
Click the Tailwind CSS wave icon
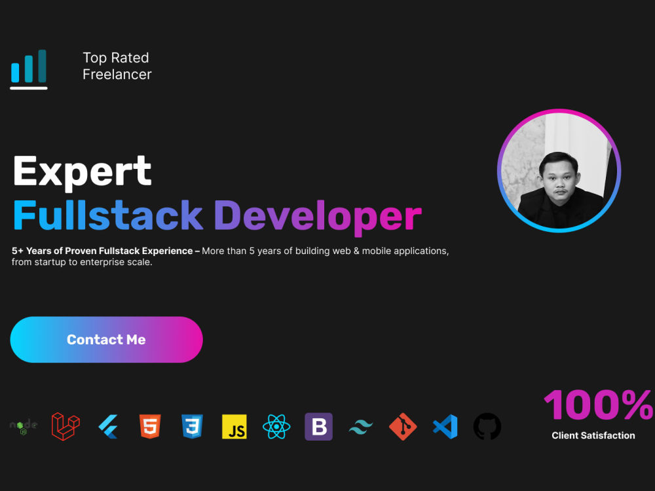(x=361, y=427)
